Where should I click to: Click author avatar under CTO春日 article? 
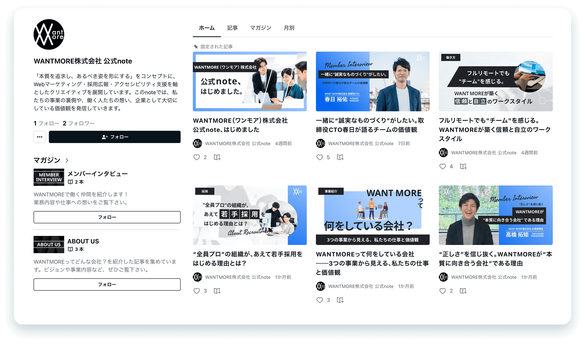click(x=321, y=143)
